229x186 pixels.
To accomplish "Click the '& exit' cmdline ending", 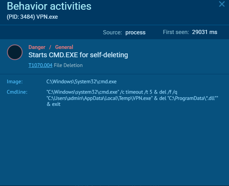I will coord(54,104).
